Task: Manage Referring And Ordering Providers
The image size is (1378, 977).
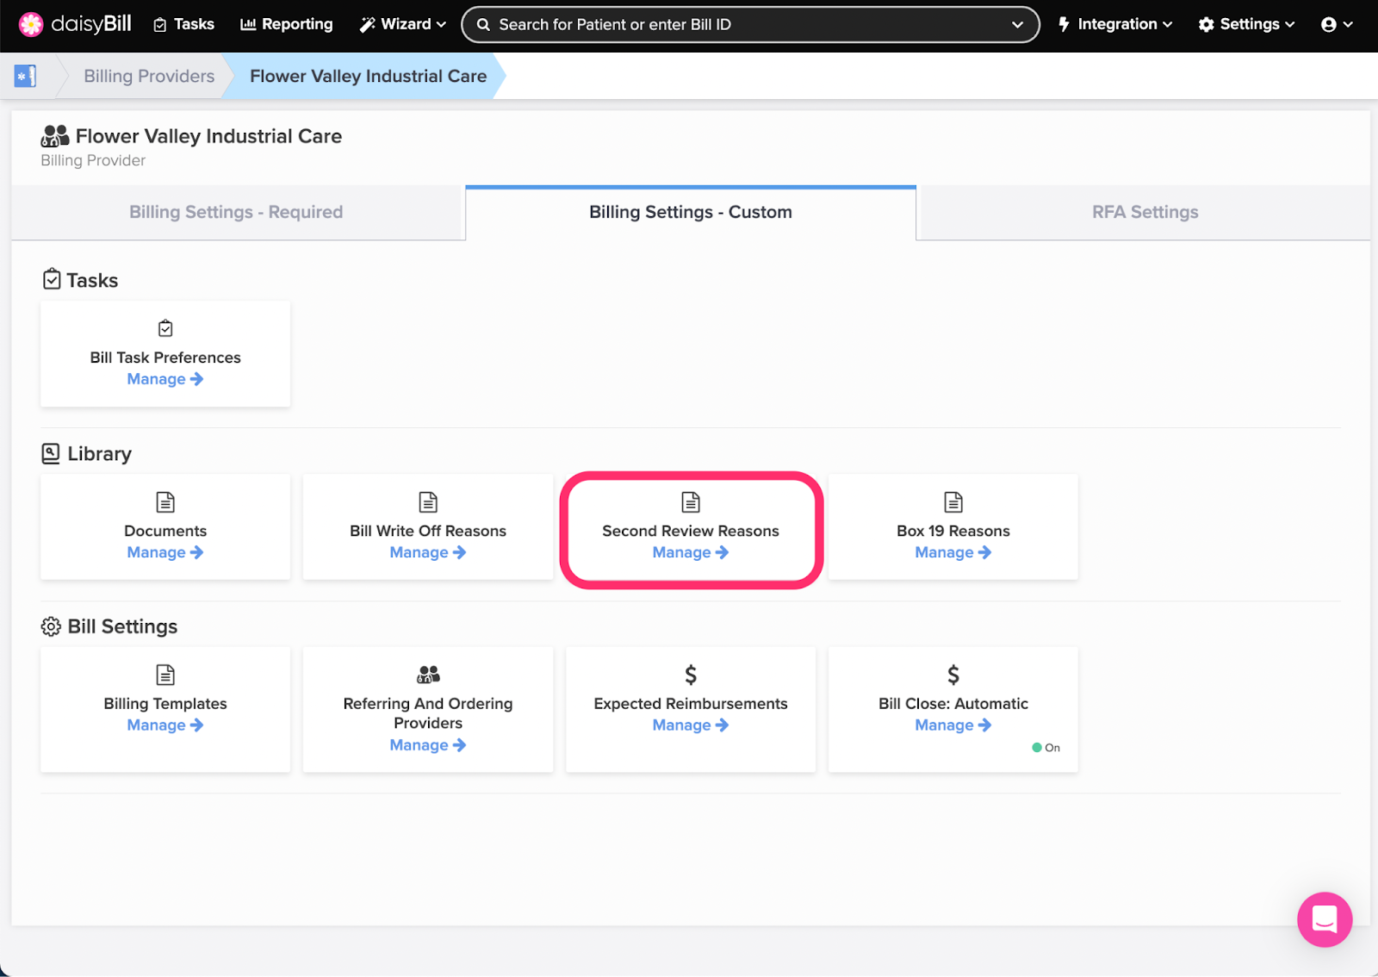Action: tap(428, 745)
